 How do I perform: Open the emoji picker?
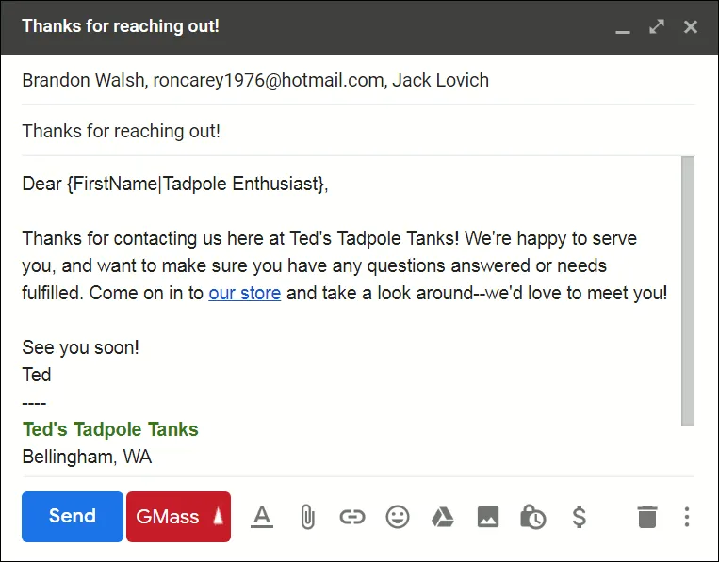(398, 517)
